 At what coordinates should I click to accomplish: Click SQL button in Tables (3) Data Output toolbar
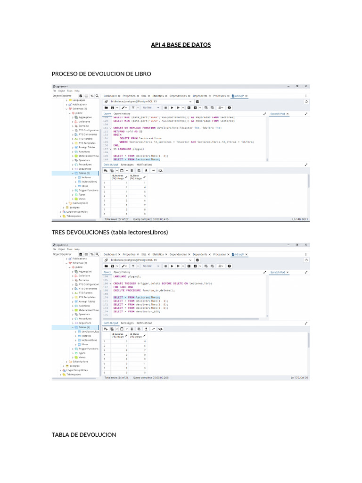pyautogui.click(x=160, y=171)
